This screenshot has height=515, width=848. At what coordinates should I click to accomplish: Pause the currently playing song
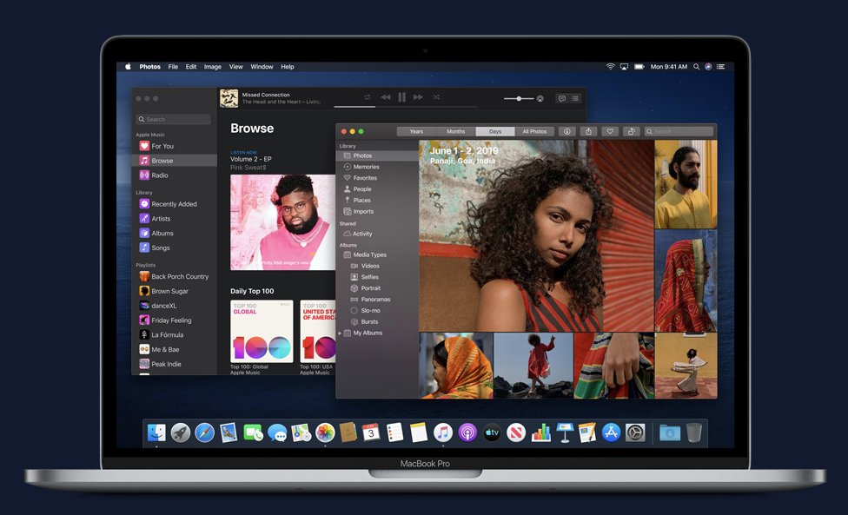pos(401,97)
